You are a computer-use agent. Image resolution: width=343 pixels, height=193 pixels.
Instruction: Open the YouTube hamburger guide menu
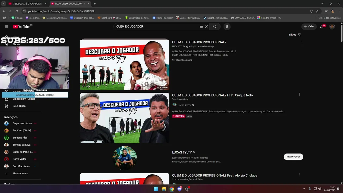click(6, 27)
